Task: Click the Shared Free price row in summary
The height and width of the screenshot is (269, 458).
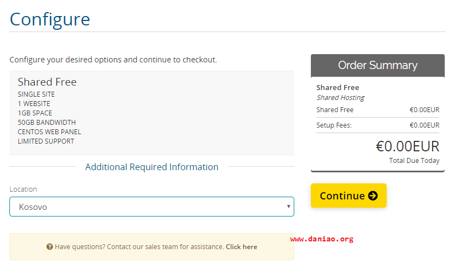Action: (378, 110)
